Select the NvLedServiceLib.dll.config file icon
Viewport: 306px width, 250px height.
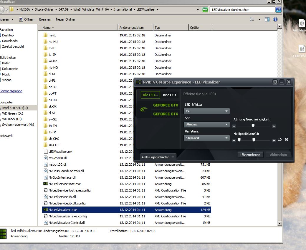(46, 203)
